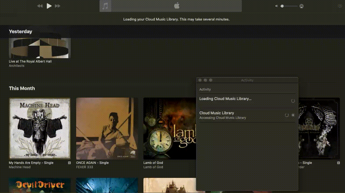Click the spinner beside Loading Cloud Music Library

tap(293, 101)
